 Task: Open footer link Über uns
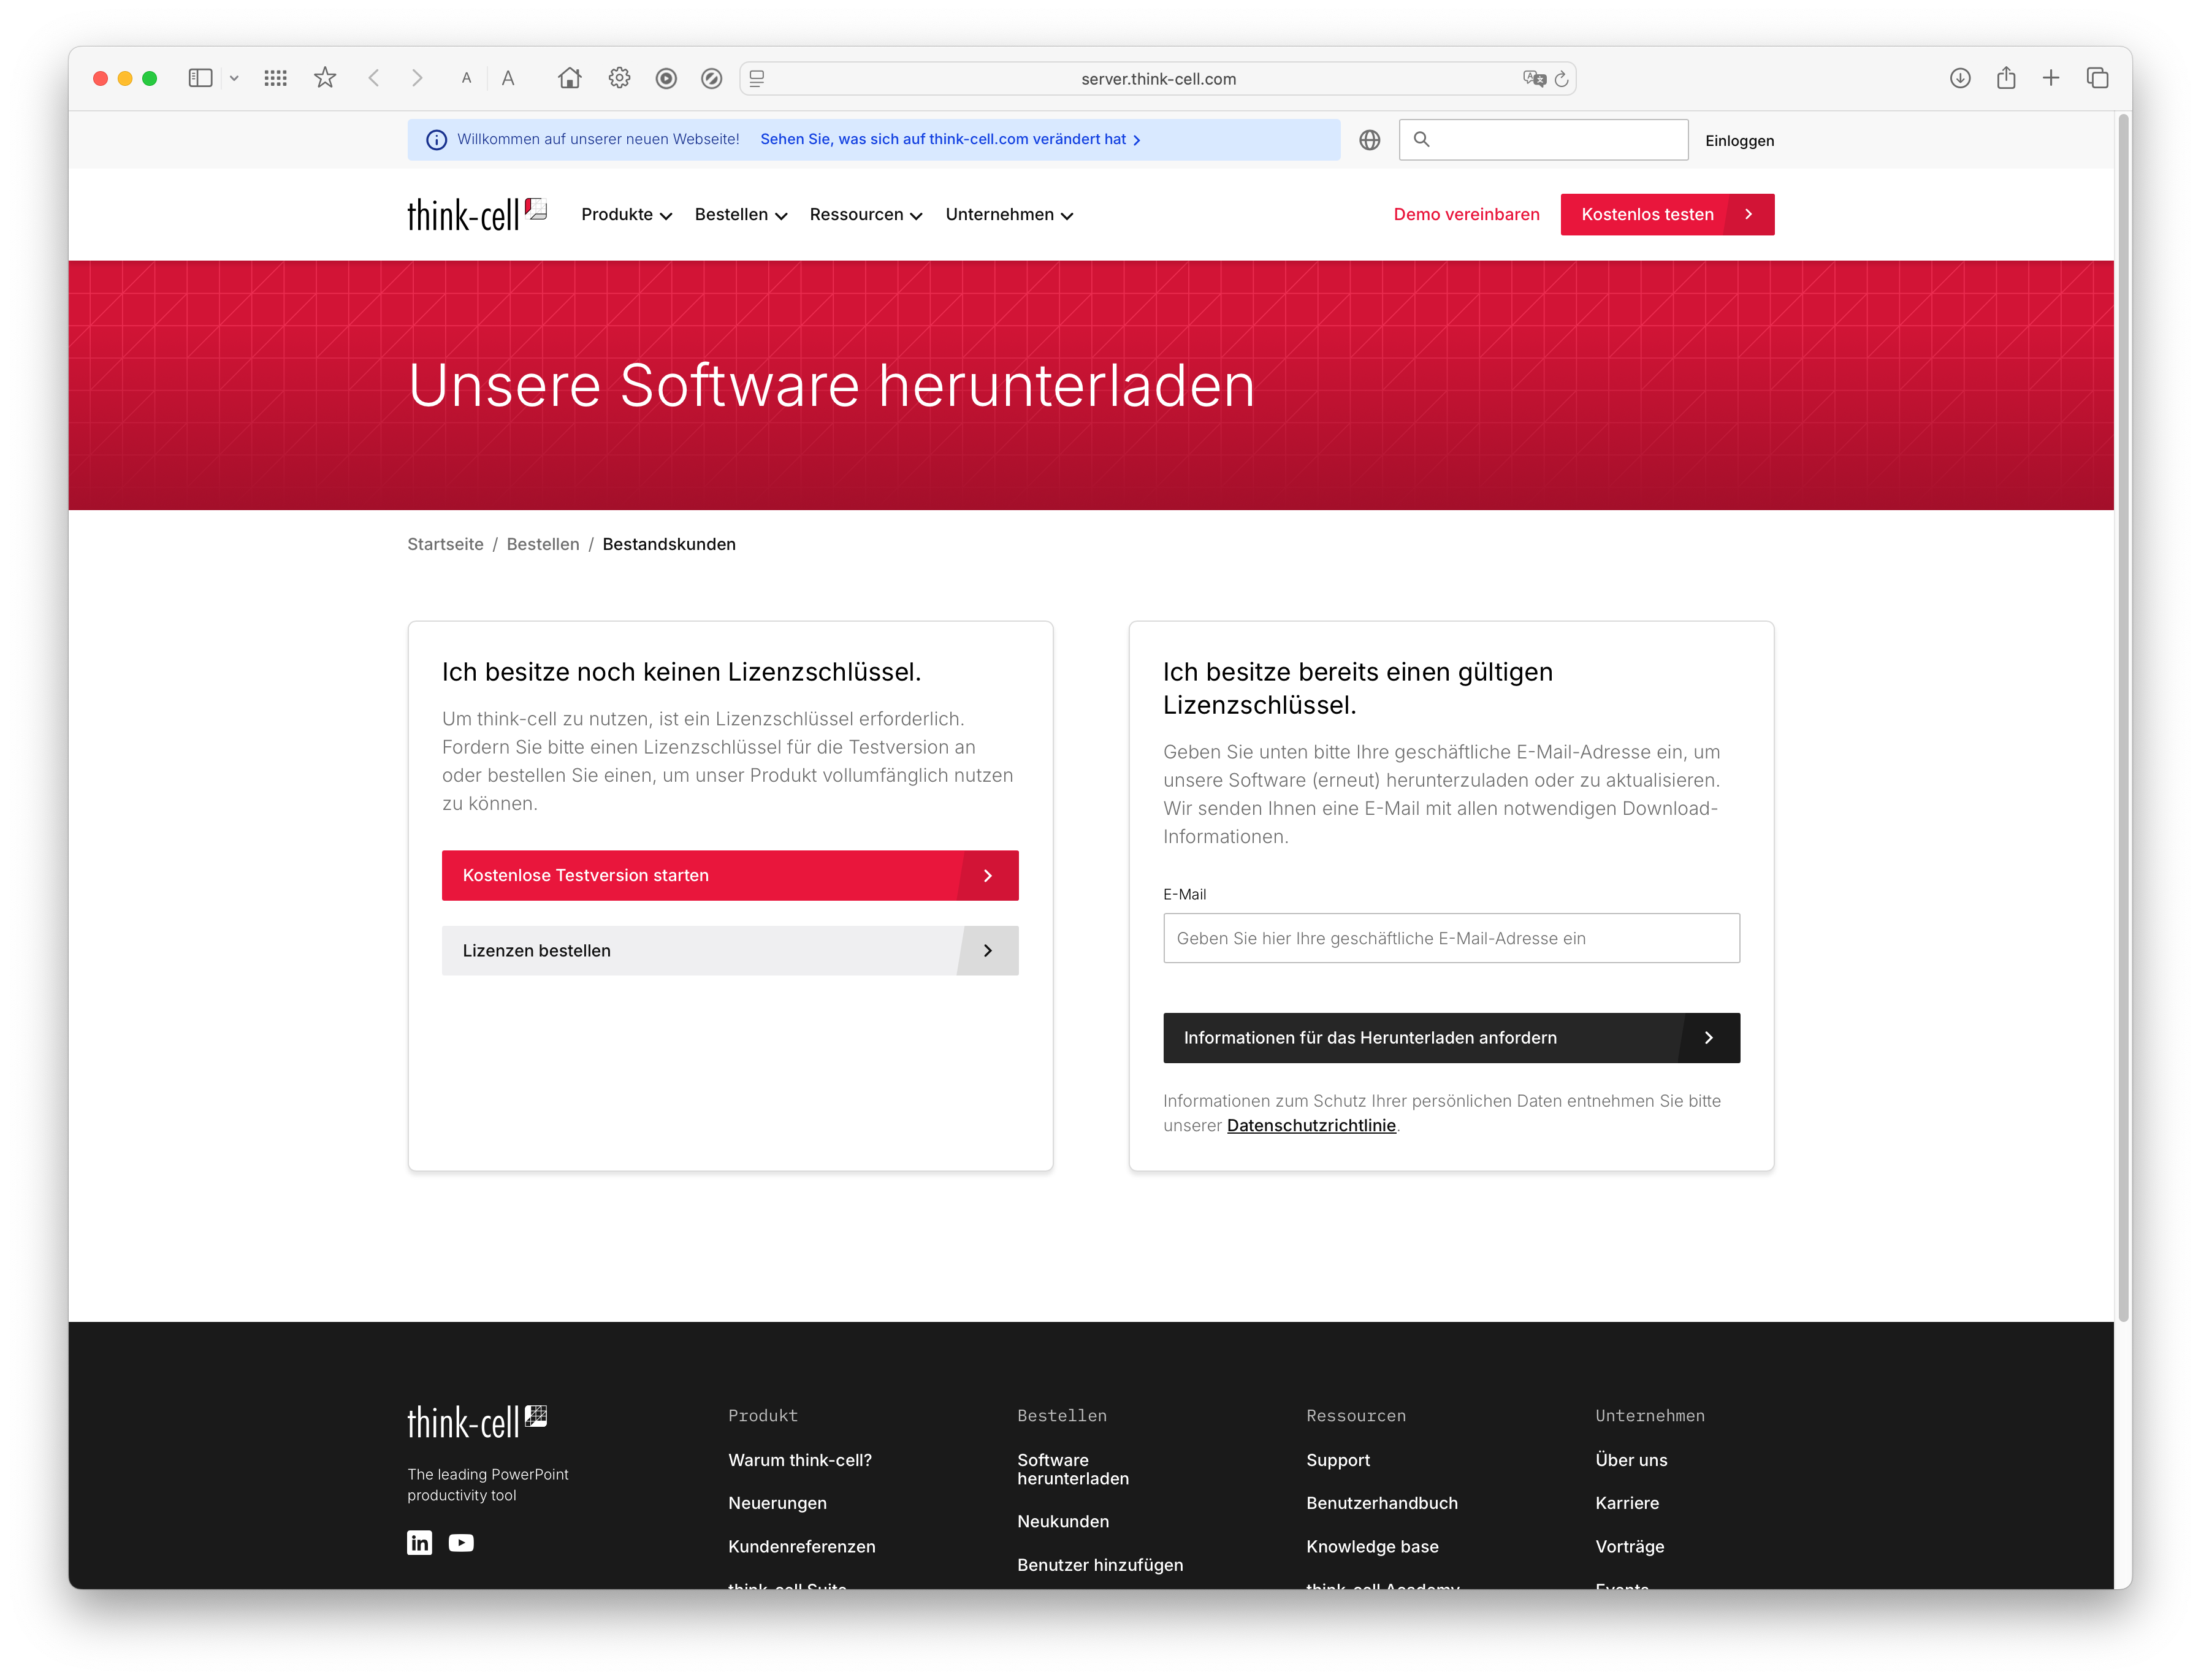pos(1631,1460)
